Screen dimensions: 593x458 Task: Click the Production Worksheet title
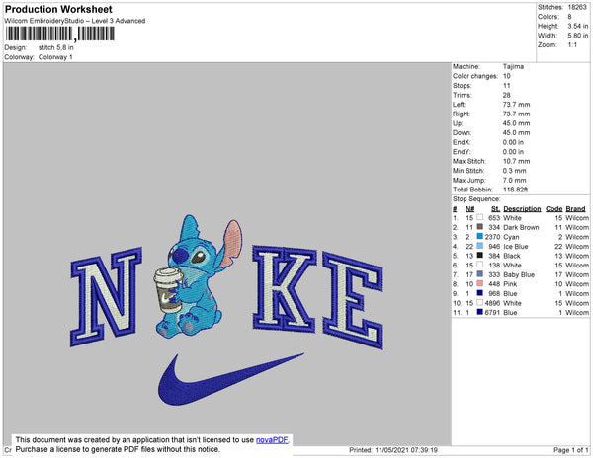(58, 9)
